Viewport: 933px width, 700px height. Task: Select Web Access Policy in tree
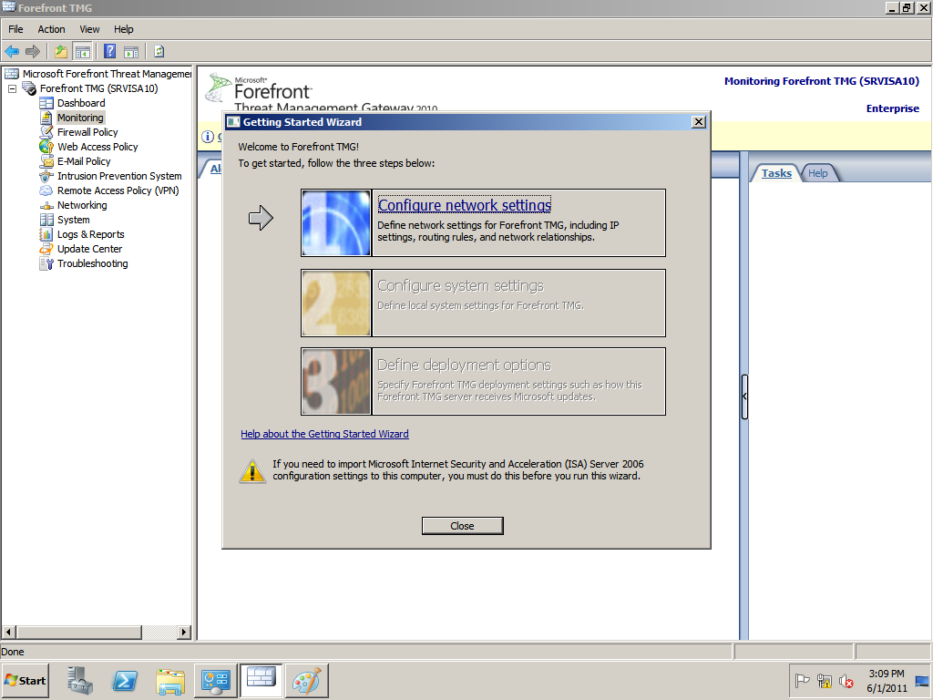click(97, 147)
